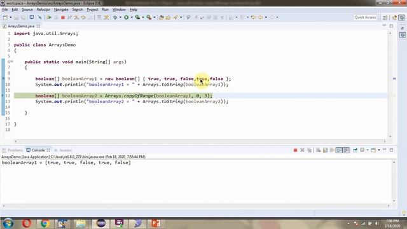This screenshot has width=407, height=229.
Task: Toggle Show Console on Standard Out
Action: 339,150
